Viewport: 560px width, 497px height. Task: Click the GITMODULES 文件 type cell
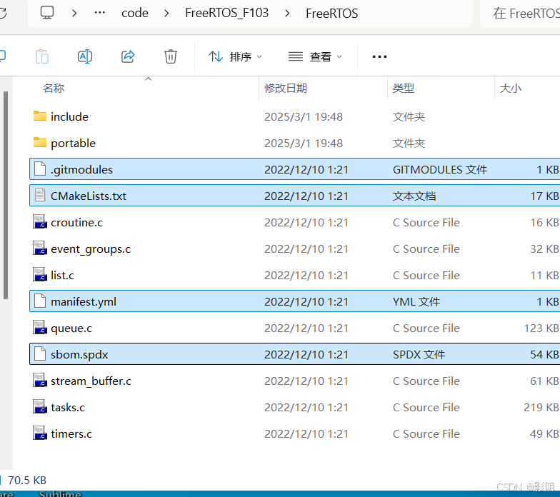(x=440, y=170)
